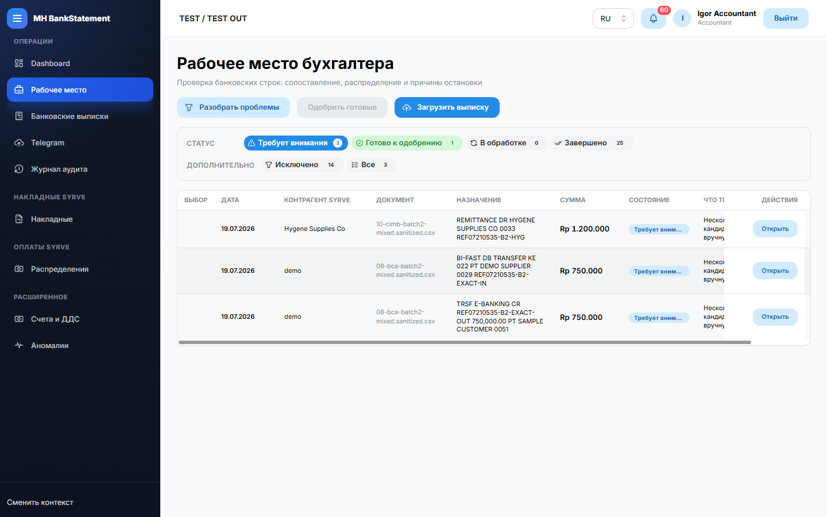Open Журнал аудита page
Image resolution: width=827 pixels, height=517 pixels.
click(x=80, y=169)
